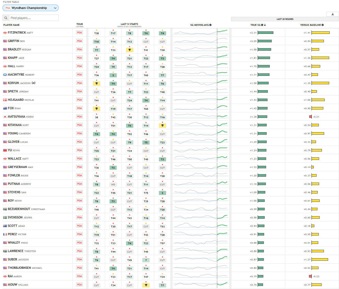Image resolution: width=339 pixels, height=289 pixels.
Task: Click Suber's +1.27 versus baseline bar
Action: 320,260
